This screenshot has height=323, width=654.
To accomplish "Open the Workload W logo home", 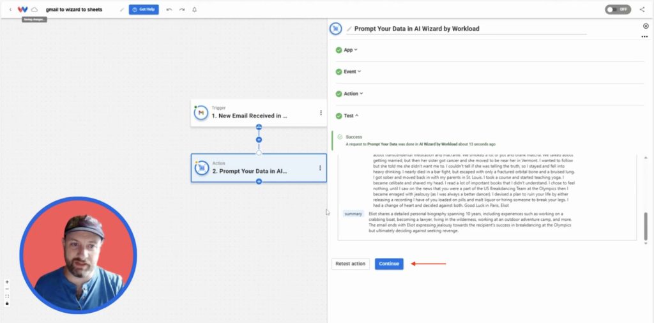I will [22, 10].
